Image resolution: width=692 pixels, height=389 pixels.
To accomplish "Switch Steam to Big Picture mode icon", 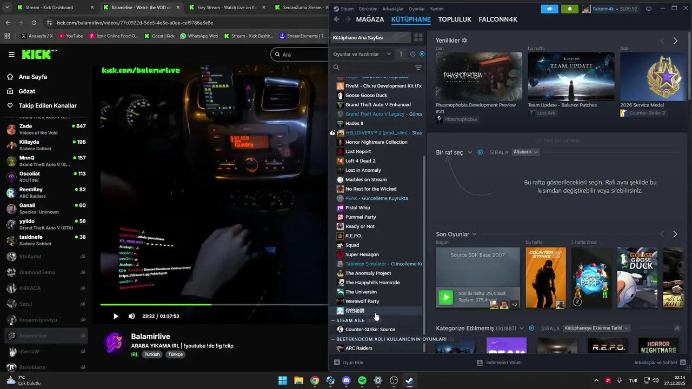I will point(649,9).
